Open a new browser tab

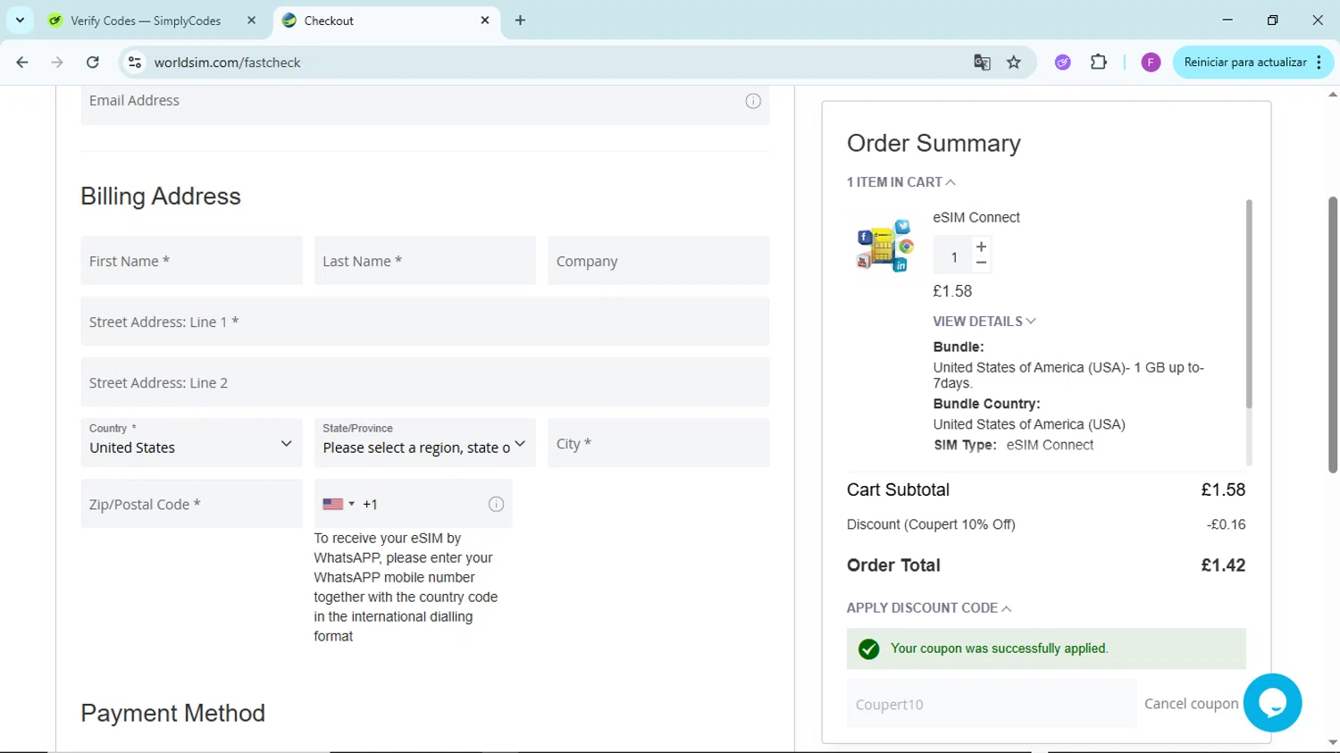[520, 21]
